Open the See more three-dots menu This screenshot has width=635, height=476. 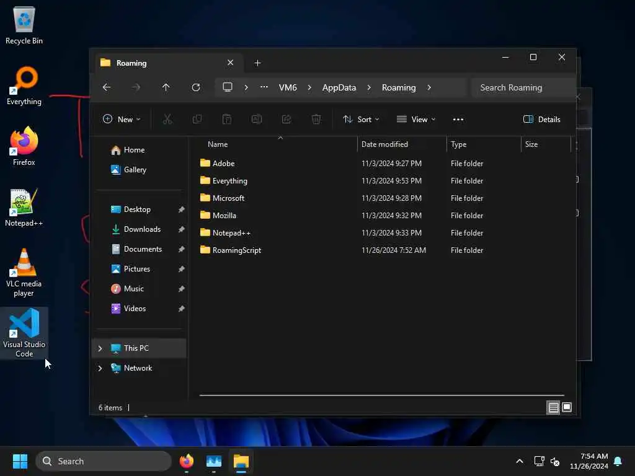click(x=458, y=120)
